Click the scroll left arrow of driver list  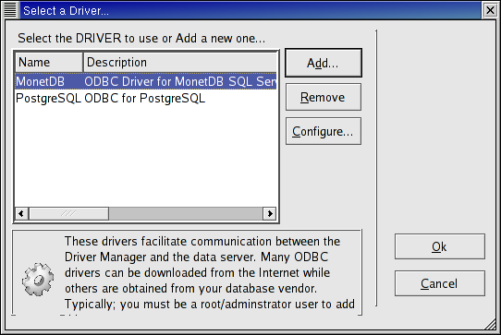(x=21, y=213)
